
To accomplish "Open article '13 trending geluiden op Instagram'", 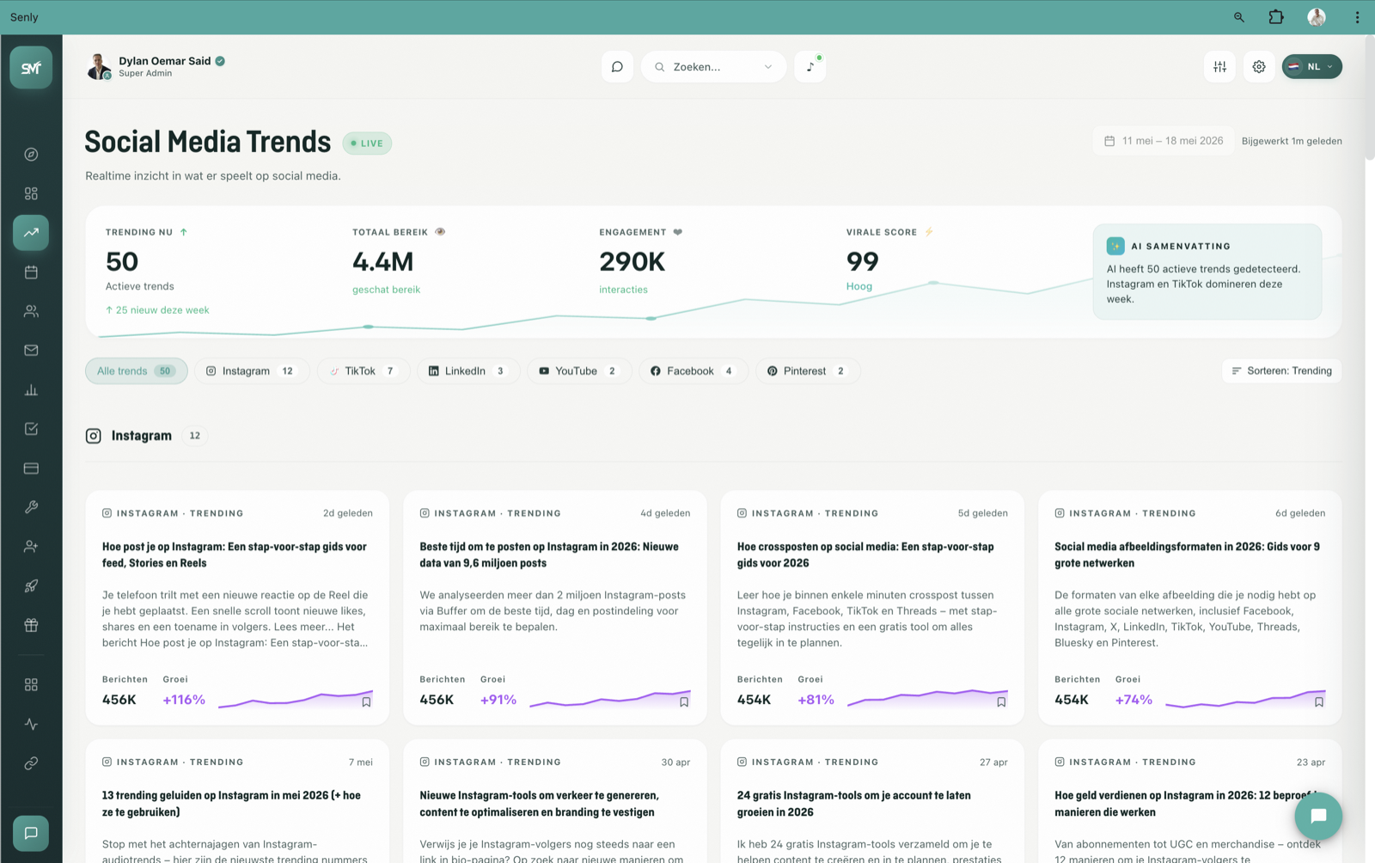I will click(231, 804).
